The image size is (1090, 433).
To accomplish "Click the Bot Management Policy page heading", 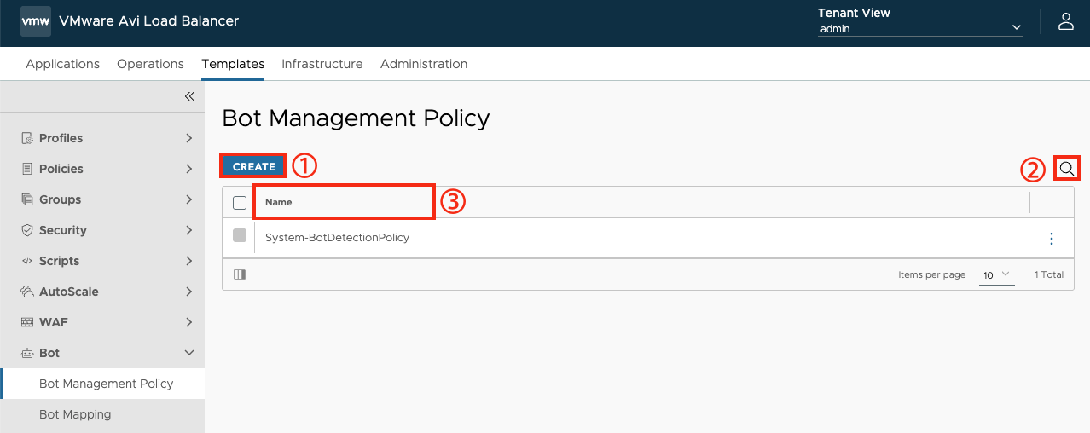I will 357,118.
